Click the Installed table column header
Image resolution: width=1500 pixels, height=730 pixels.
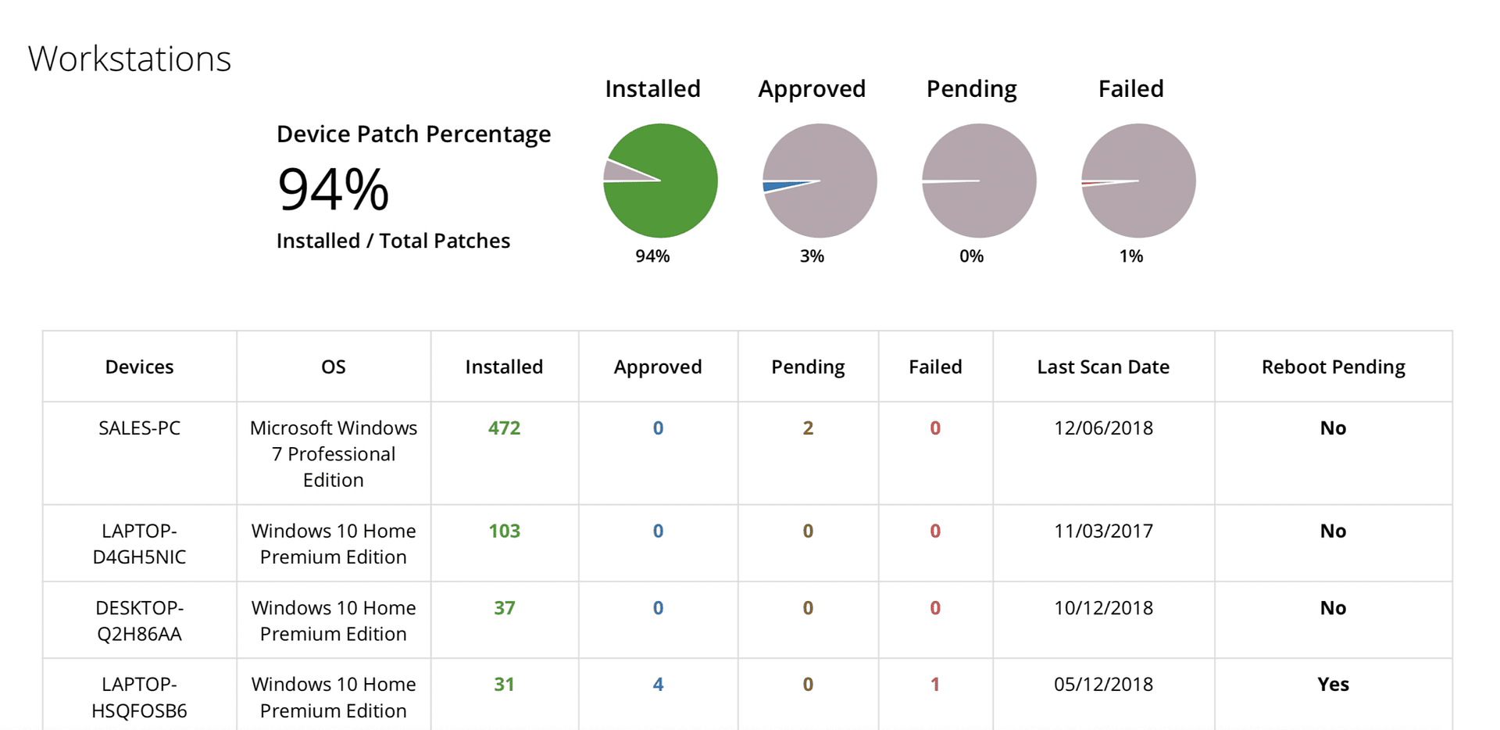click(x=504, y=367)
